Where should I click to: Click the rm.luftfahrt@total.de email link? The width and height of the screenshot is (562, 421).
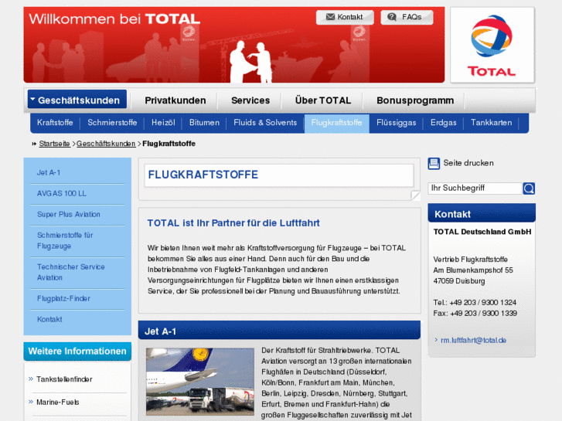[473, 341]
